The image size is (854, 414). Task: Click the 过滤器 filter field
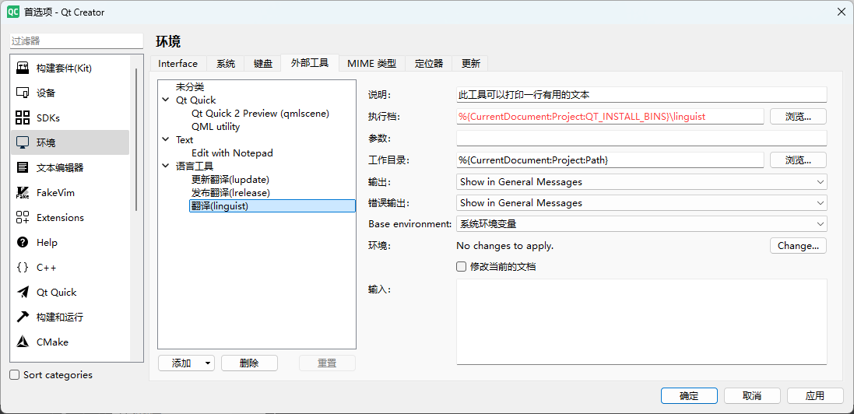pyautogui.click(x=76, y=40)
